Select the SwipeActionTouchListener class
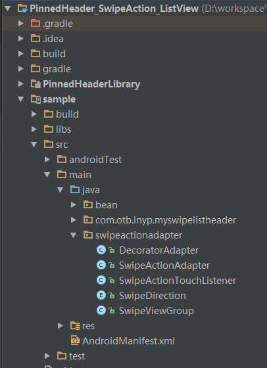 click(178, 281)
